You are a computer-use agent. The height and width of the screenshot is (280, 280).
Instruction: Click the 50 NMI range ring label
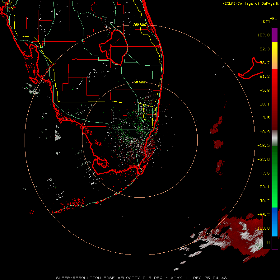tap(140, 82)
